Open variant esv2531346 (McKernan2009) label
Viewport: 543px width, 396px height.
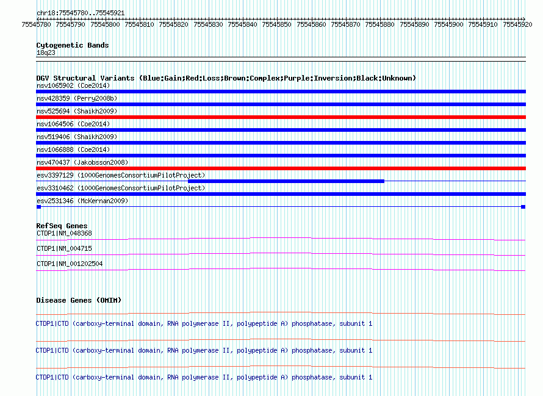click(82, 201)
